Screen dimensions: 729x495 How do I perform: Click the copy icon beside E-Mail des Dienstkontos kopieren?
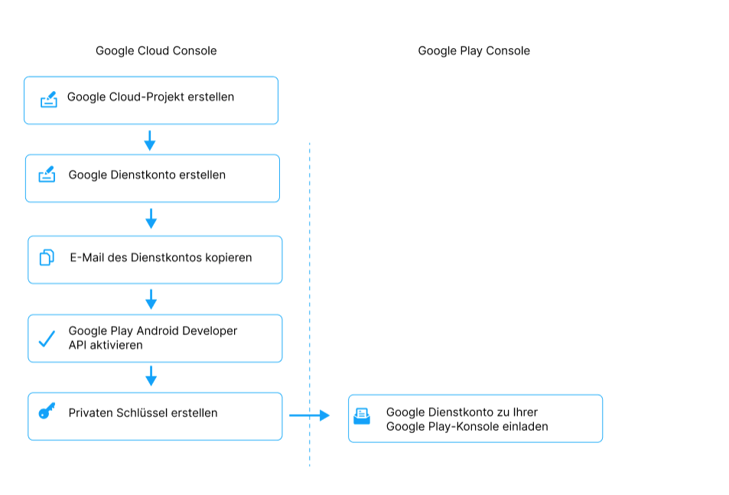tap(47, 257)
